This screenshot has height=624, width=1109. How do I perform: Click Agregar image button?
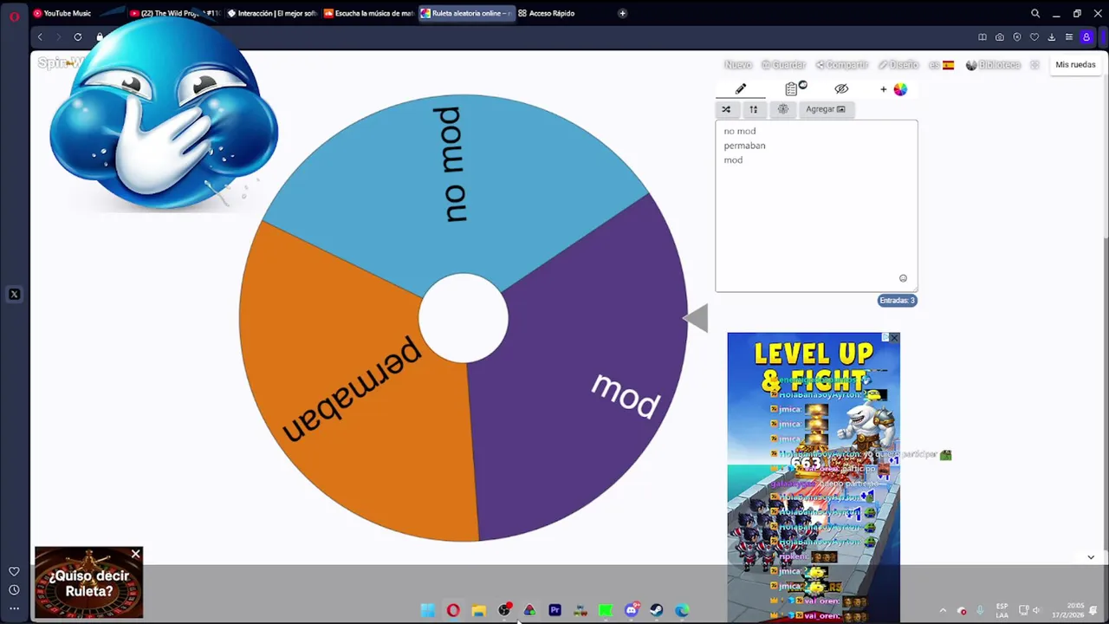[826, 109]
